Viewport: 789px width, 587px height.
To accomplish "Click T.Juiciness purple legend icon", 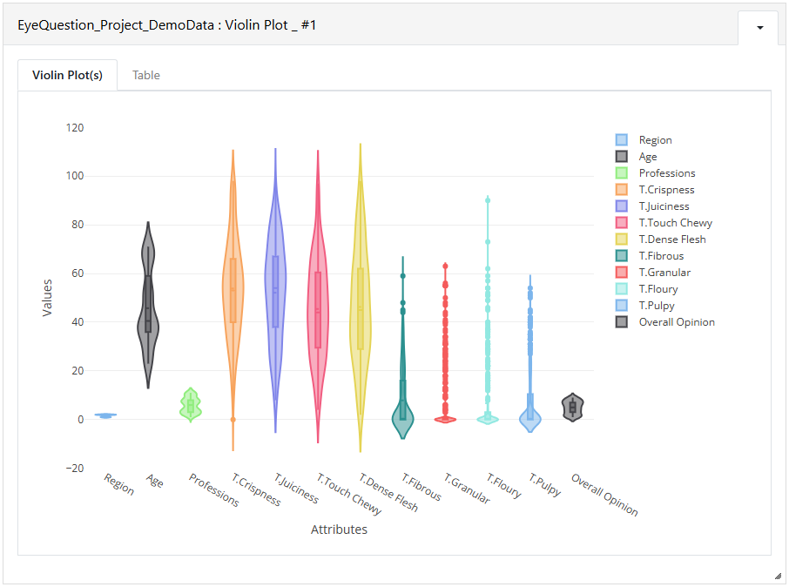I will [622, 206].
